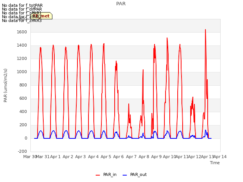Click the Apr 10 PAR_in peak
This screenshot has width=243, height=182.
167,38
